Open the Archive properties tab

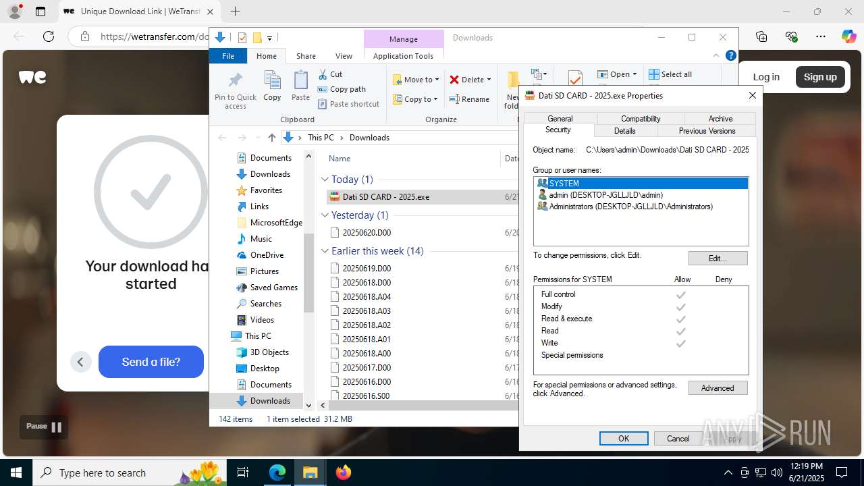click(x=720, y=119)
